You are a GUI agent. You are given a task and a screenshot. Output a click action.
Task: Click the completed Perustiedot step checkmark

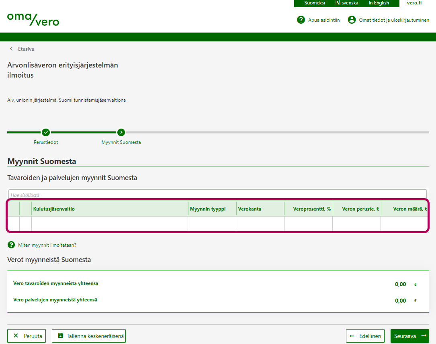point(46,132)
